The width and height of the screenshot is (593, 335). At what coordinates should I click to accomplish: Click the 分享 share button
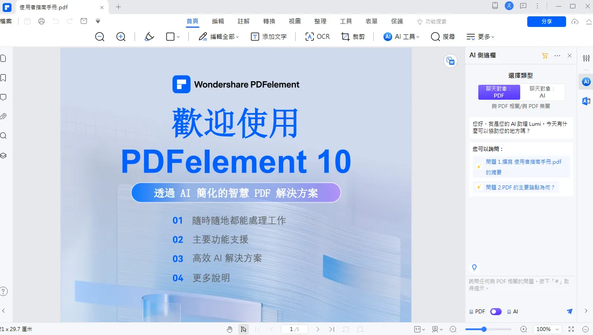coord(546,21)
